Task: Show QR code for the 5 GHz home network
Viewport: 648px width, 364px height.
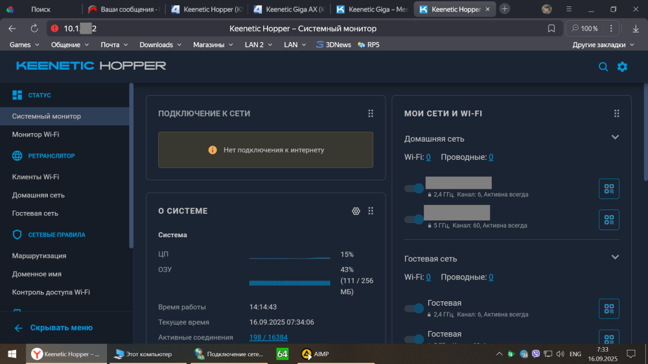Action: pos(608,220)
